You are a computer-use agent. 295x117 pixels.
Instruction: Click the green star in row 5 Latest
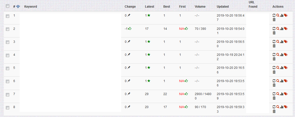149,68
